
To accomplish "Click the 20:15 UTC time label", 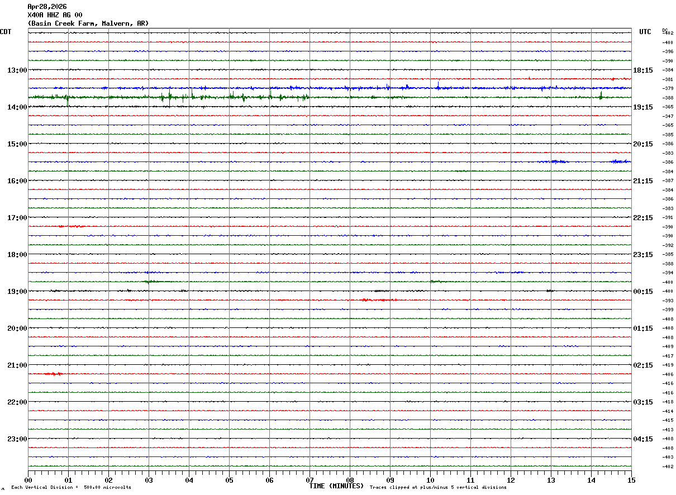I will tap(643, 144).
